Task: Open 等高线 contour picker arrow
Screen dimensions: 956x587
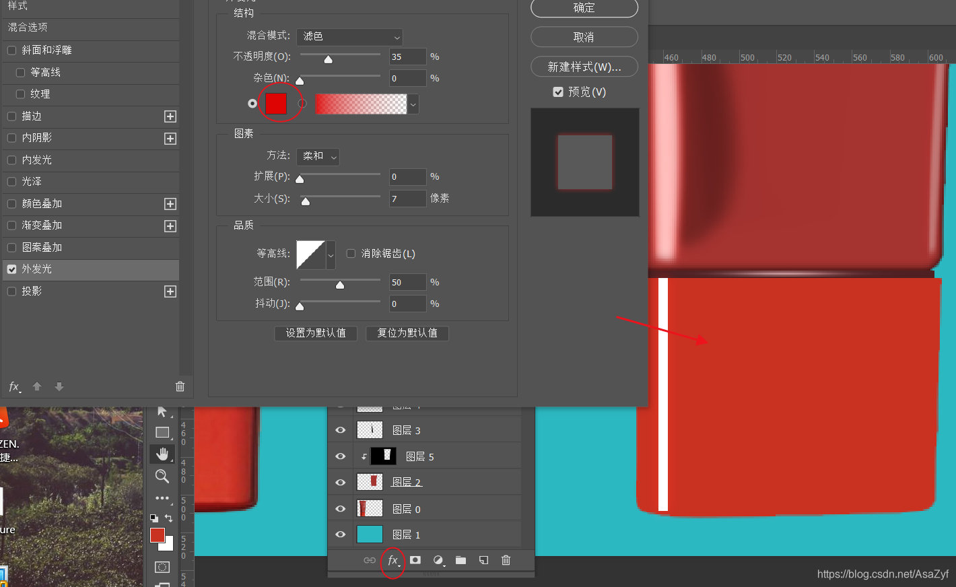Action: (331, 255)
